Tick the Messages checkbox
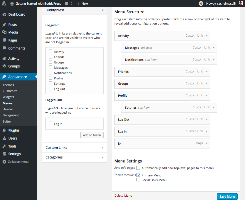245x200 pixels. [50, 67]
